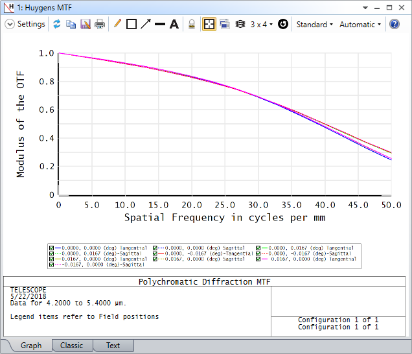
Task: Click the red solid line legend sample
Action: coord(161,254)
